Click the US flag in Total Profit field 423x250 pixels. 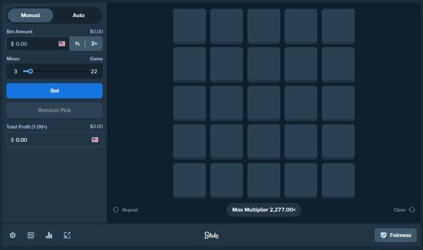click(x=95, y=140)
